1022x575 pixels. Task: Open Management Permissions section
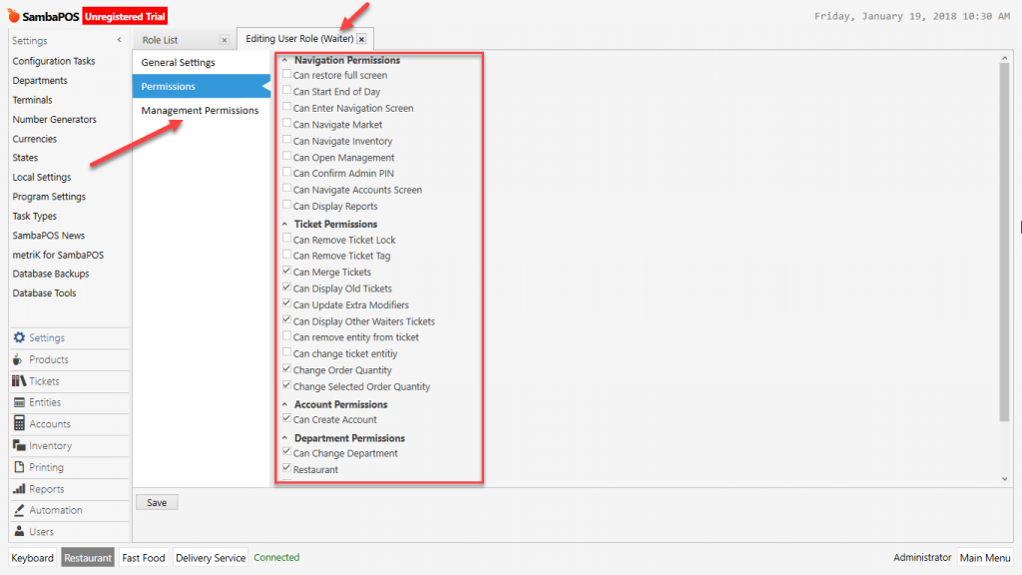201,110
